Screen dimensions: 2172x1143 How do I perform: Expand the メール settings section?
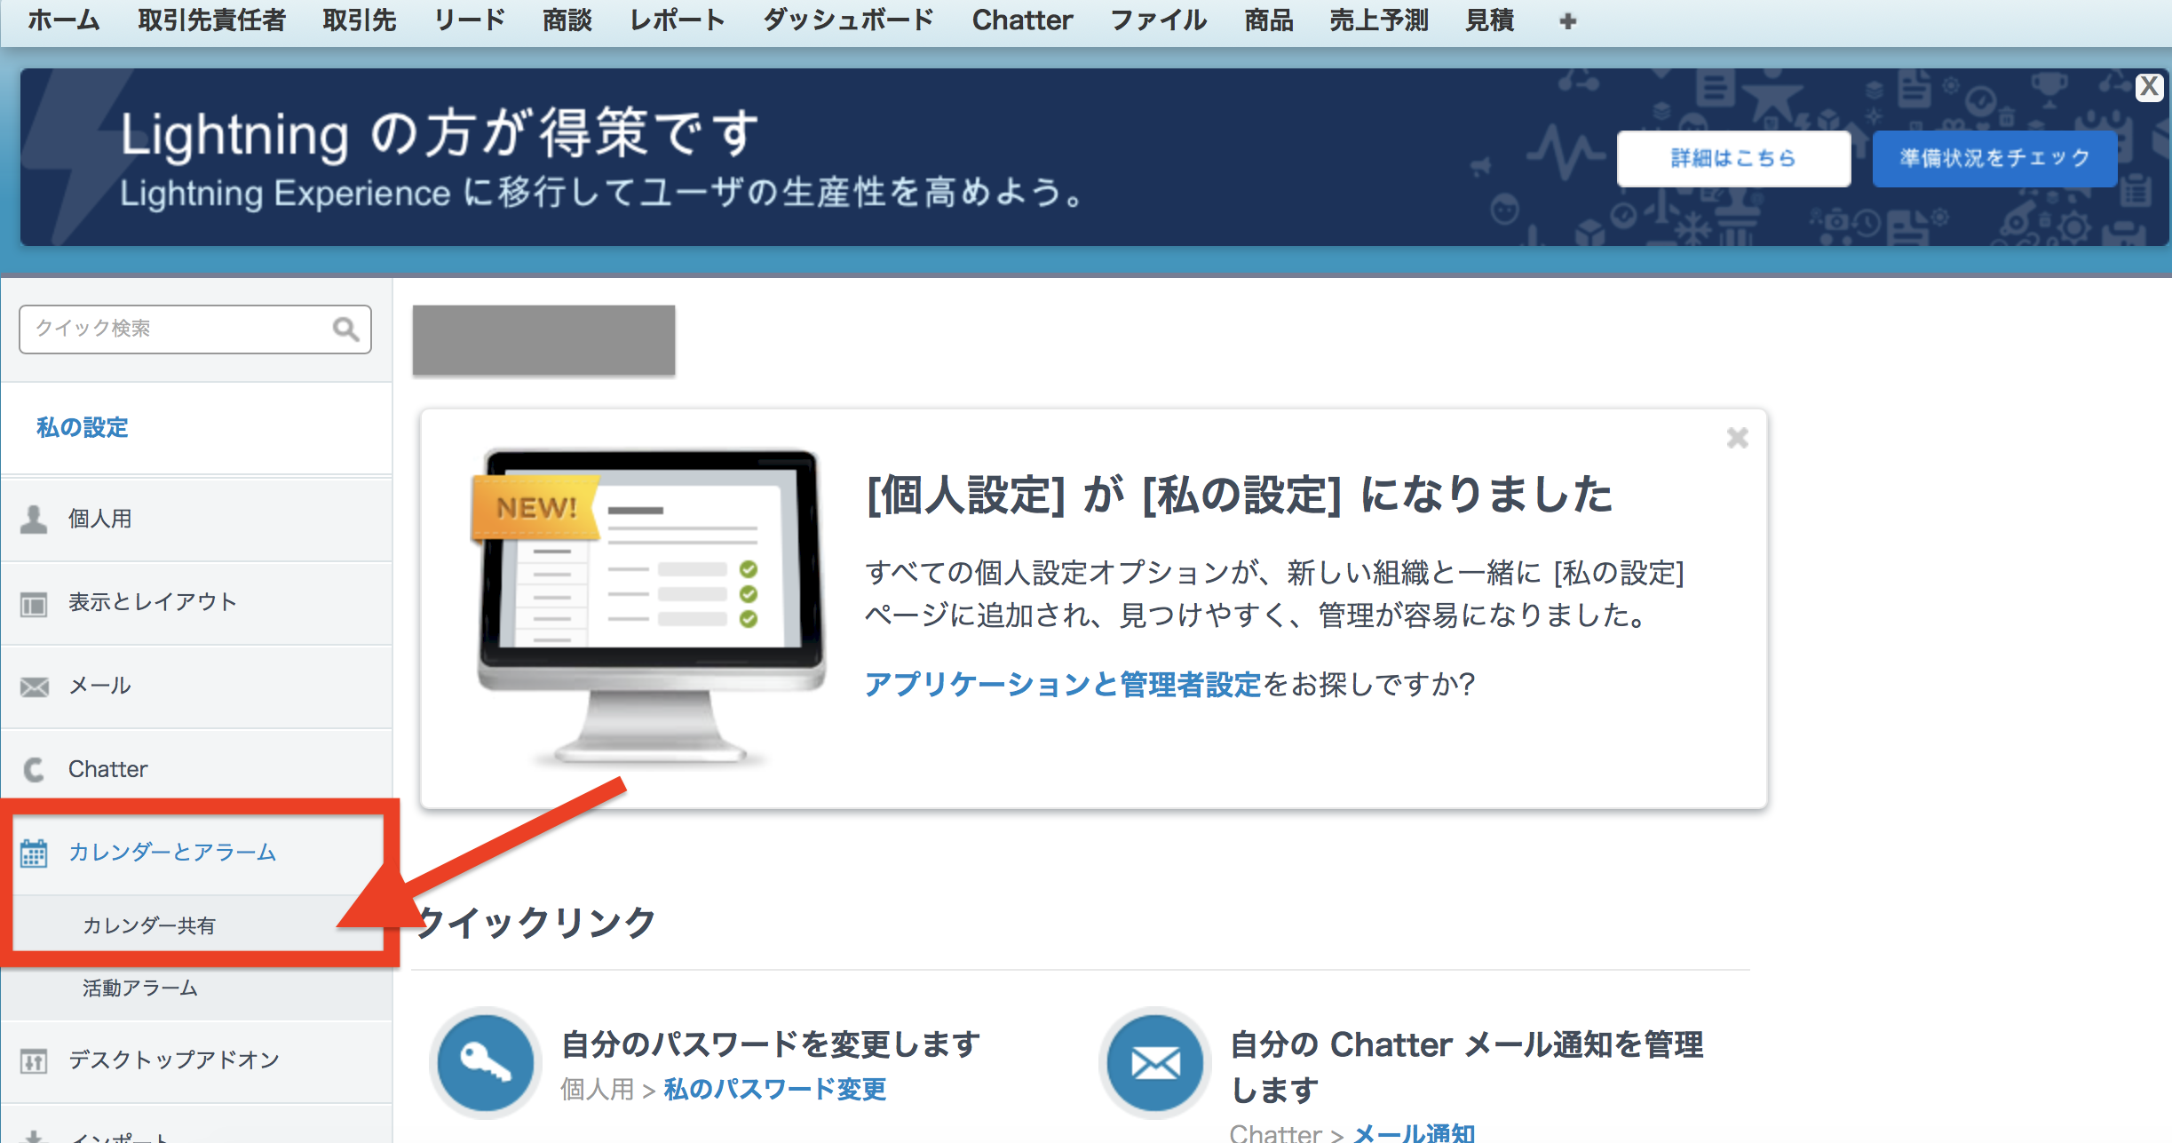click(98, 686)
